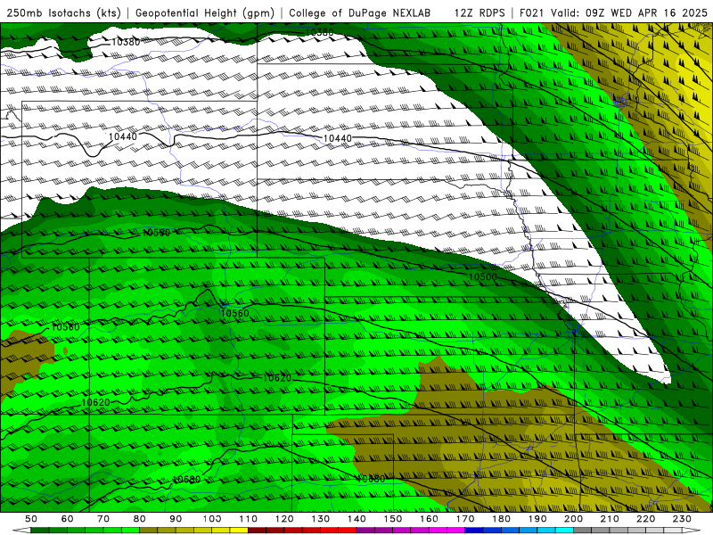713x535 pixels.
Task: Click the 'F021 Valid: 09Z WED APR 16 2025' text
Action: 613,12
